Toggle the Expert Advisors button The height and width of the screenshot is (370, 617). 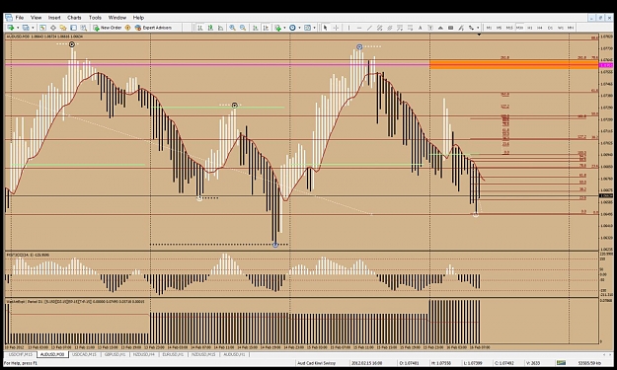point(153,28)
